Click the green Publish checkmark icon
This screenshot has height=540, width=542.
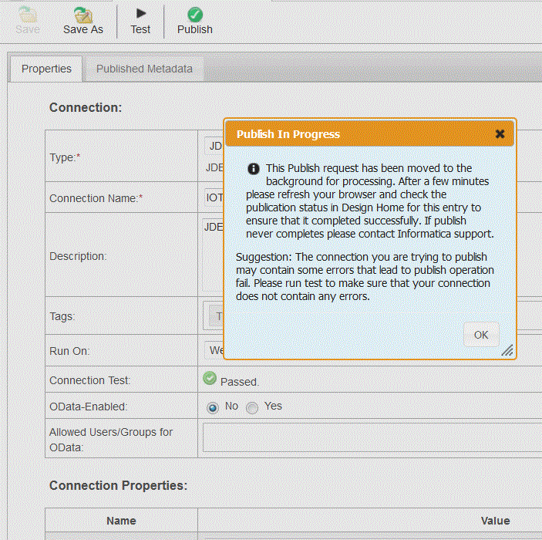point(194,14)
